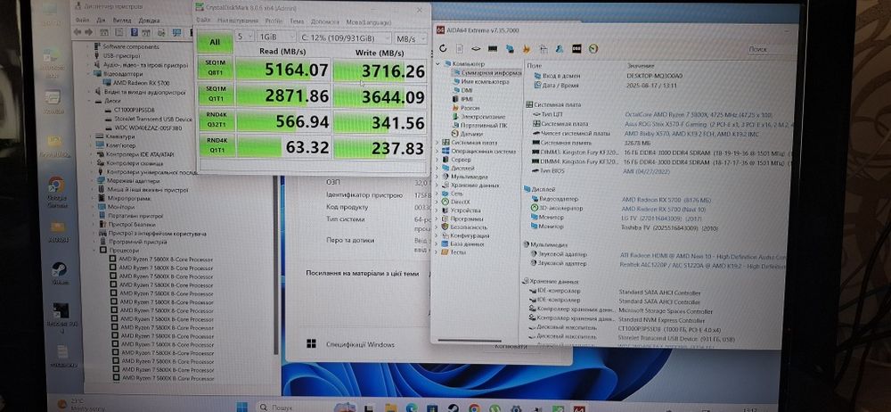Open Тема menu in CrystalDiskMark
The height and width of the screenshot is (412, 891).
pos(298,21)
